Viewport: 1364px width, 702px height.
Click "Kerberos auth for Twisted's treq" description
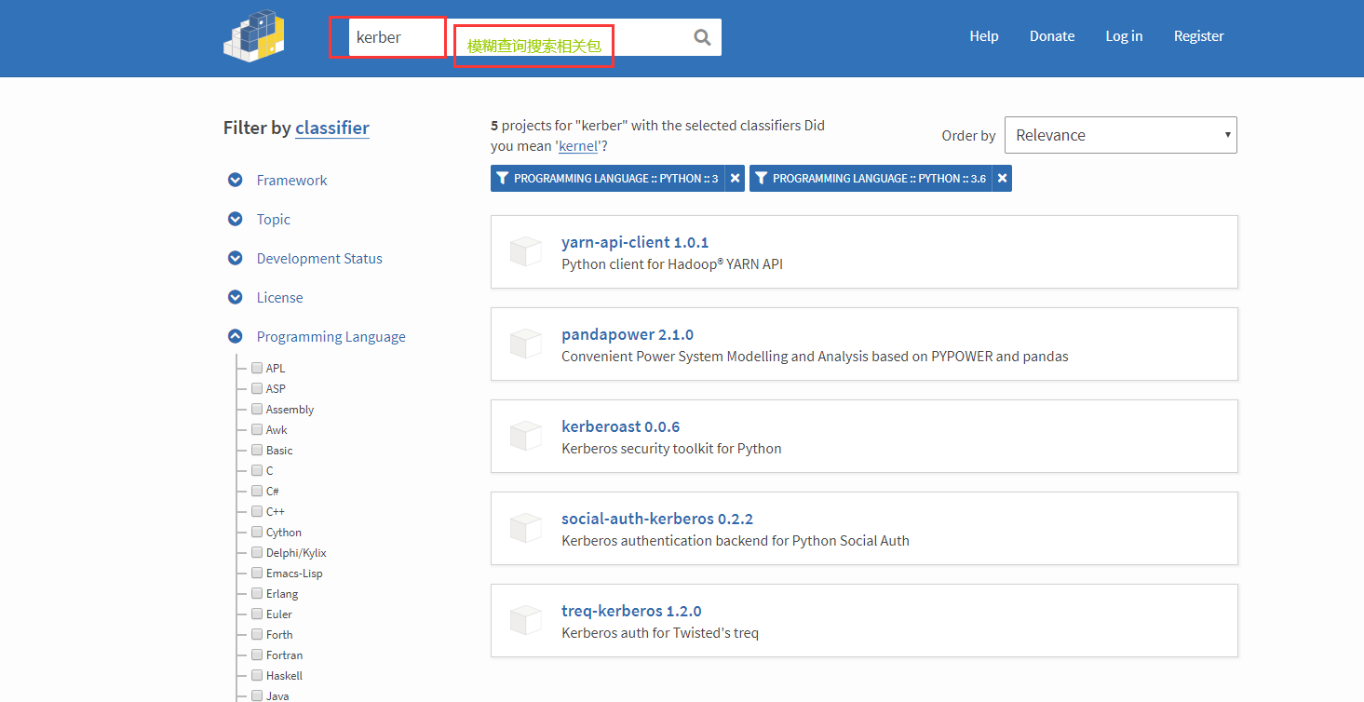point(660,633)
